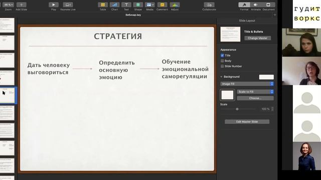The image size is (321, 180).
Task: Enable the Slide Number checkbox
Action: coord(222,66)
